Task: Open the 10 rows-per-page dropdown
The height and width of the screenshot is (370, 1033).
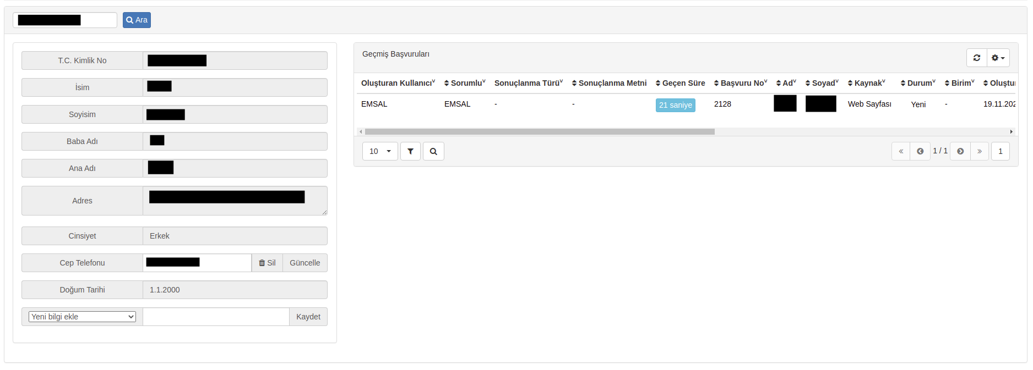Action: click(x=380, y=151)
